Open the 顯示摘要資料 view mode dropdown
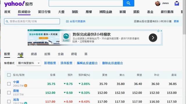The width and height of the screenshot is (186, 104). pos(29,63)
